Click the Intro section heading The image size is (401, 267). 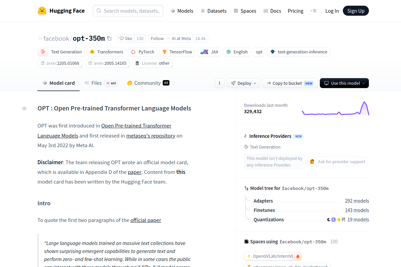click(44, 203)
